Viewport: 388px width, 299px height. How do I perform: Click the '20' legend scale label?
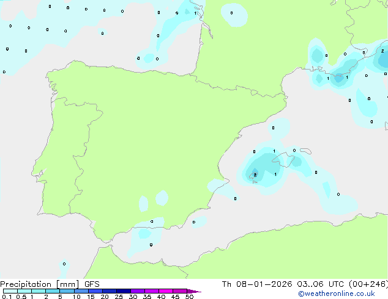105,297
